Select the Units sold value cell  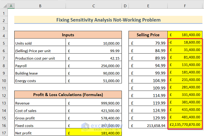coord(94,43)
